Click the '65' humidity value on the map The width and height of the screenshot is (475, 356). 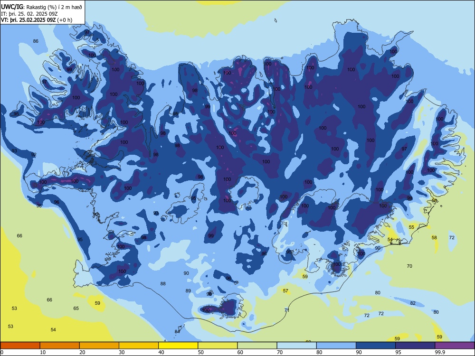76,308
